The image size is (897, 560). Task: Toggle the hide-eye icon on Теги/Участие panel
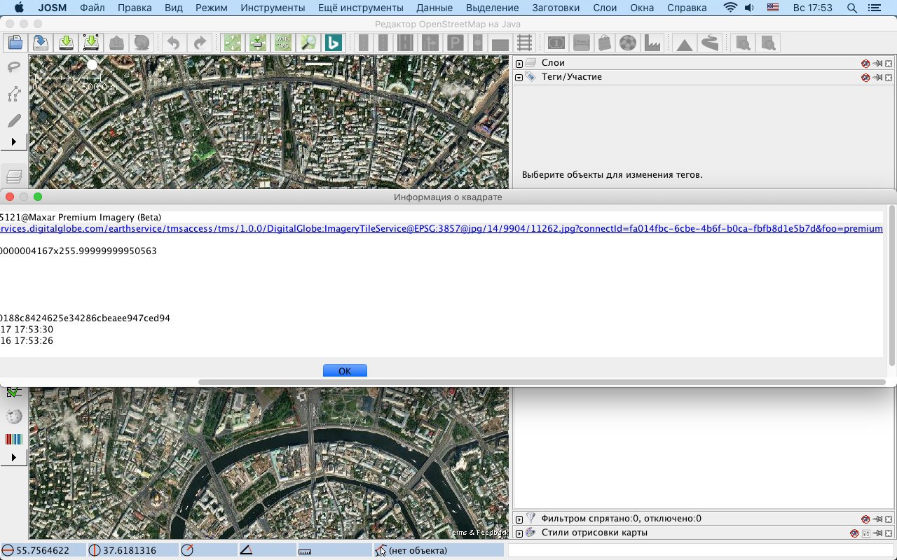pyautogui.click(x=865, y=77)
